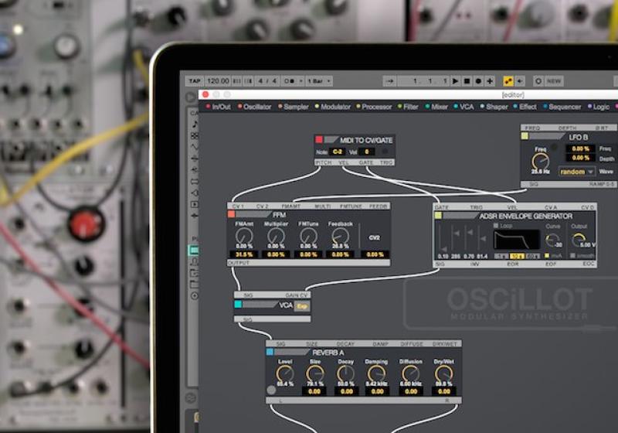Viewport: 618px width, 433px height.
Task: Click the play clip icon in browser sidebar
Action: 195,204
